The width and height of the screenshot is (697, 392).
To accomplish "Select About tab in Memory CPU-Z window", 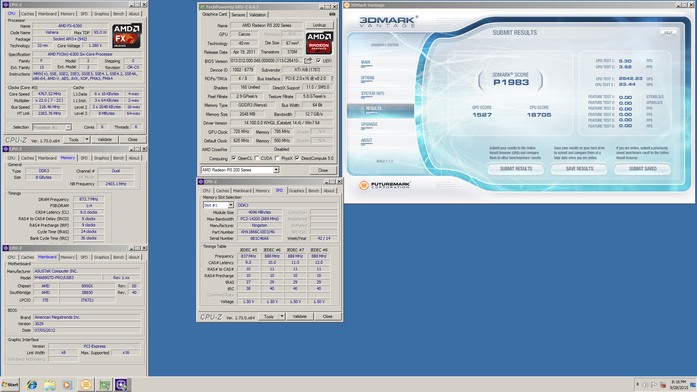I will [134, 158].
